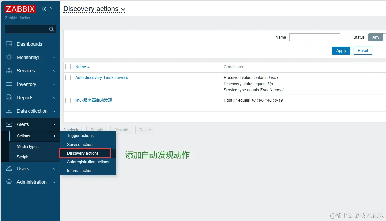The height and width of the screenshot is (221, 386).
Task: Open Media types under Alerts
Action: click(x=28, y=147)
